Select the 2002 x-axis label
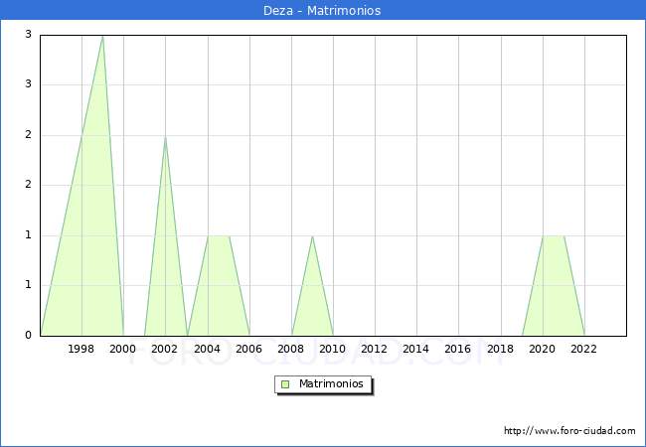This screenshot has width=646, height=447. pyautogui.click(x=165, y=349)
